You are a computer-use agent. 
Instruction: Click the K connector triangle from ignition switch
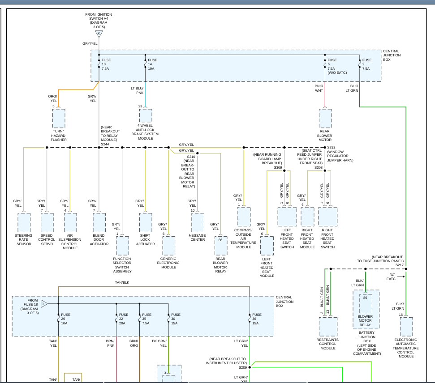[x=99, y=34]
